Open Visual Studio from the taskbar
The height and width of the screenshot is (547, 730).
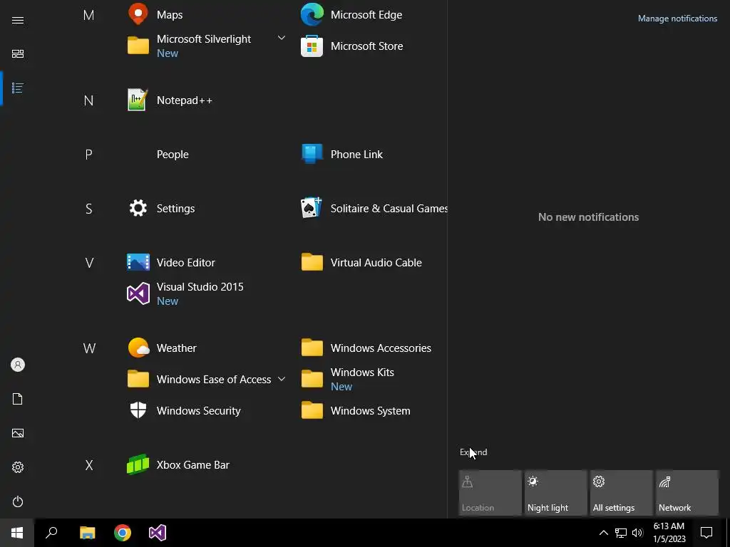pyautogui.click(x=158, y=533)
